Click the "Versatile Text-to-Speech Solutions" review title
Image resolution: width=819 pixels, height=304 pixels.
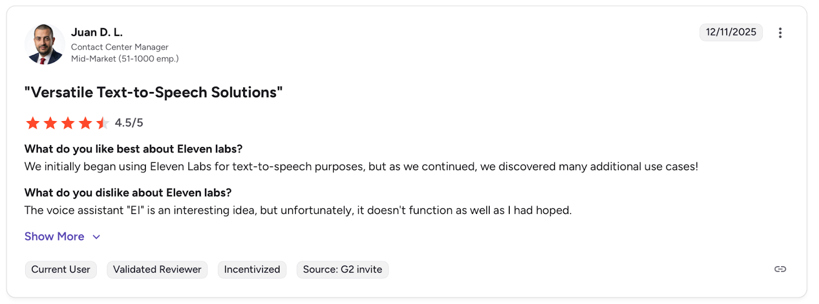pyautogui.click(x=154, y=92)
